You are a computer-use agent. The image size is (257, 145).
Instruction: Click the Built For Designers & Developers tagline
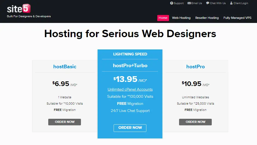29,16
